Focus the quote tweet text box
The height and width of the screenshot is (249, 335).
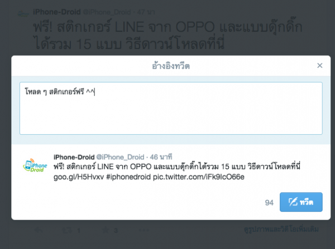click(171, 108)
